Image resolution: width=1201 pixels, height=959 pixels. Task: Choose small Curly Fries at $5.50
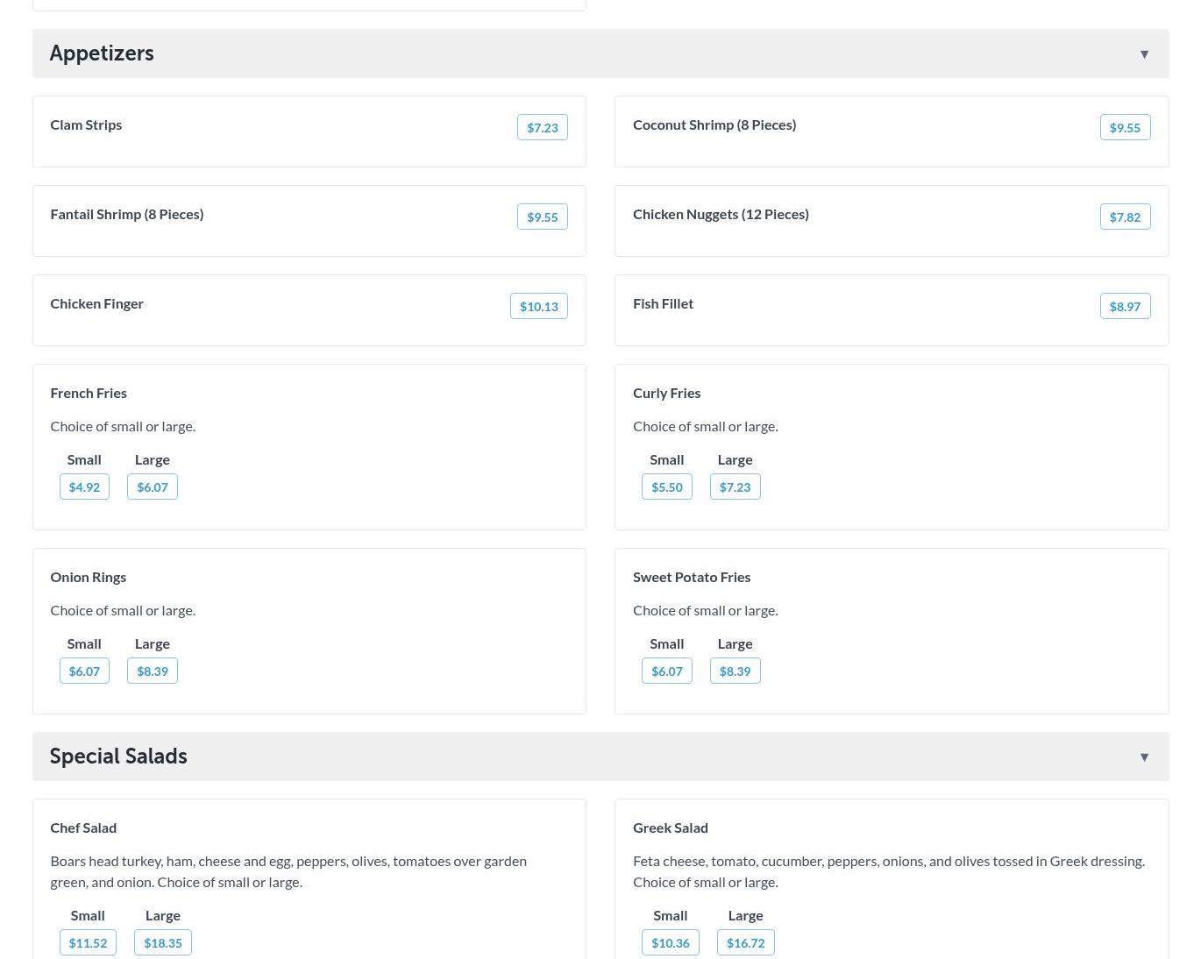[x=666, y=487]
